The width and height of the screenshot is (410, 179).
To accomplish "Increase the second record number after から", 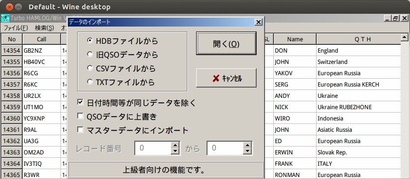I will coord(247,145).
